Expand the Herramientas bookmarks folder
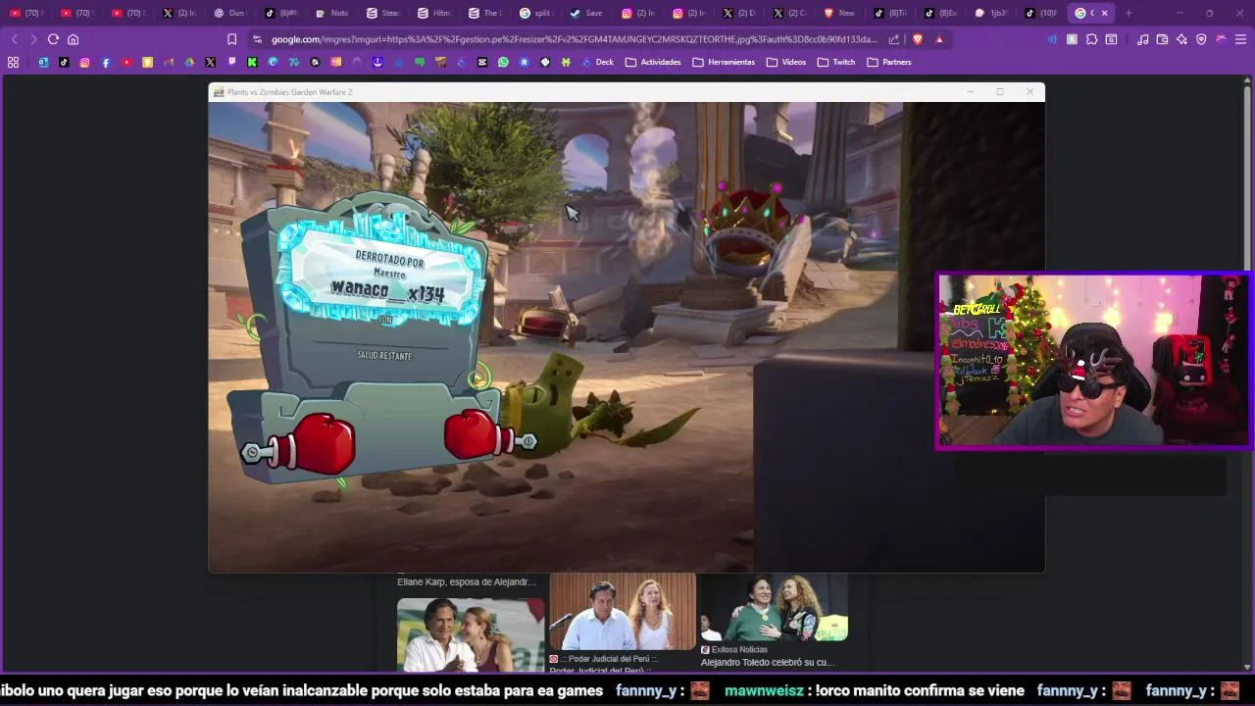 724,62
